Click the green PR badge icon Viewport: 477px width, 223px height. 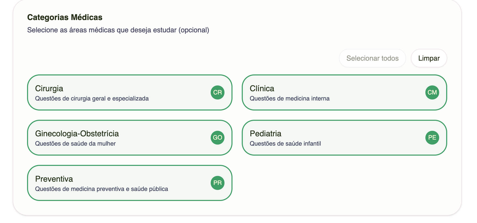(217, 183)
